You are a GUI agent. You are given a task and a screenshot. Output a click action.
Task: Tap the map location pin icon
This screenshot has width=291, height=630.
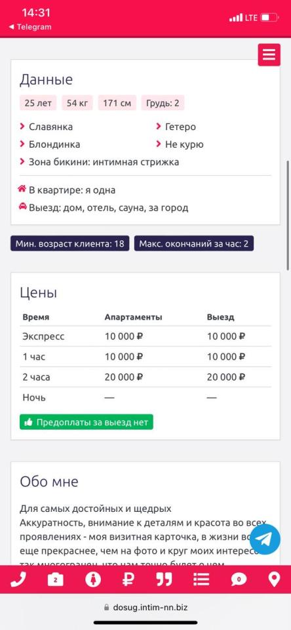[x=274, y=579]
